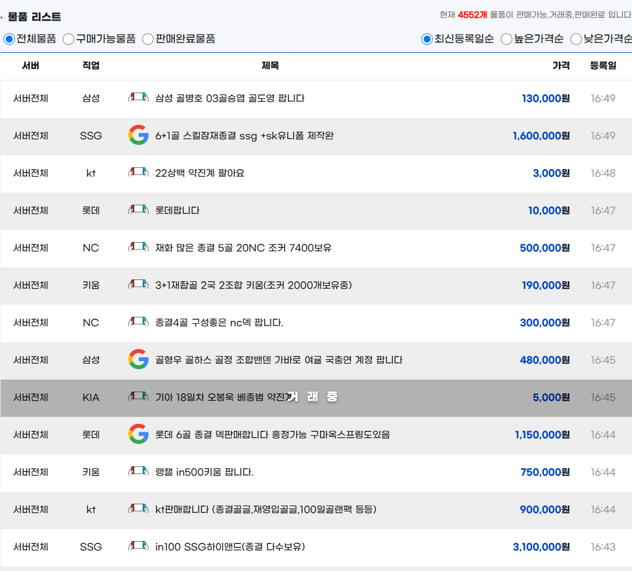
Task: Click price 190,000원
Action: 546,285
